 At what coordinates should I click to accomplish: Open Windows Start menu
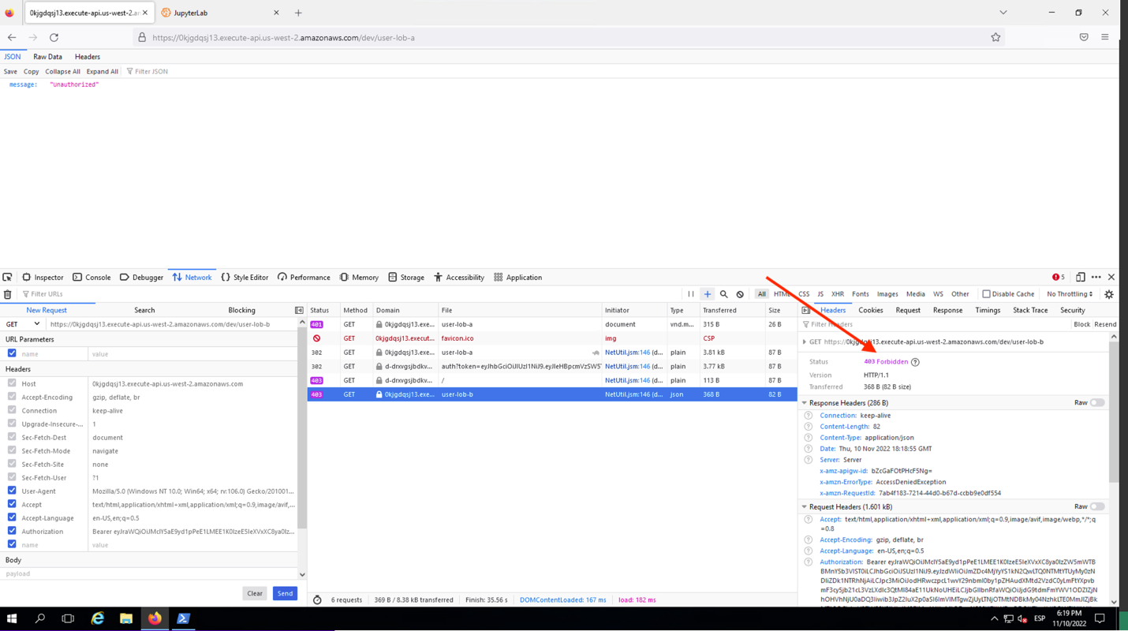pyautogui.click(x=12, y=619)
